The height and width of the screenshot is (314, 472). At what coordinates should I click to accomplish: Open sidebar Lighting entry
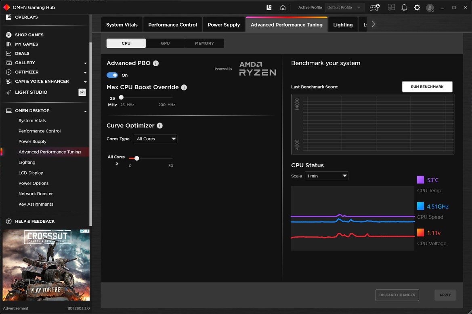(27, 162)
